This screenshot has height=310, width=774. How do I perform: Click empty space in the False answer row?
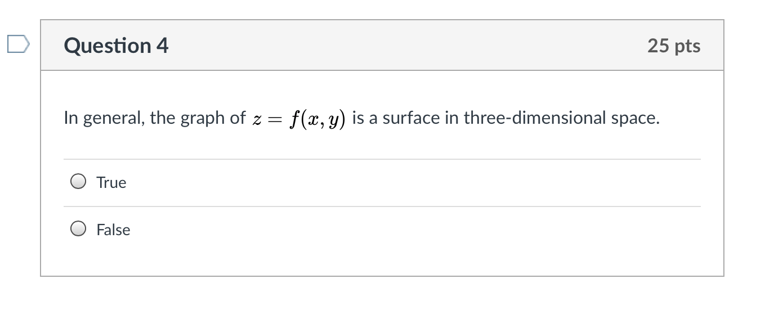394,230
